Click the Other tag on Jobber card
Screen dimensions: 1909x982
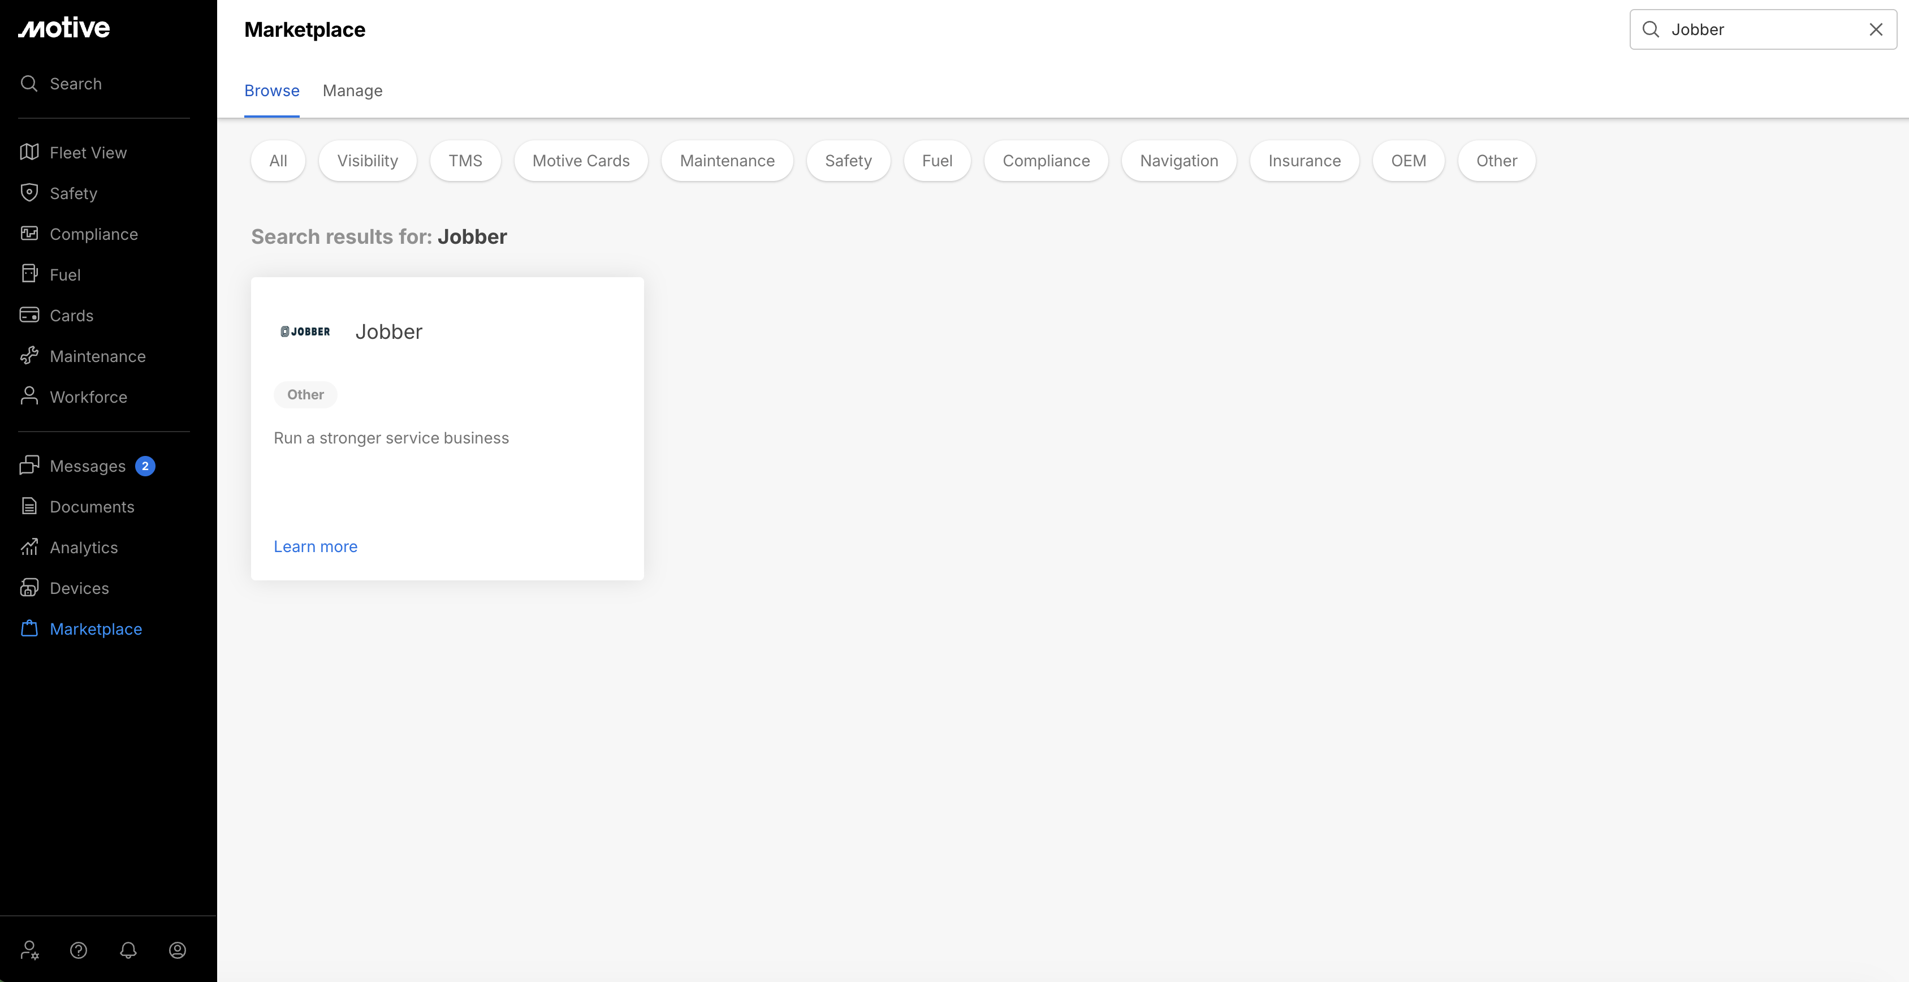click(x=305, y=394)
